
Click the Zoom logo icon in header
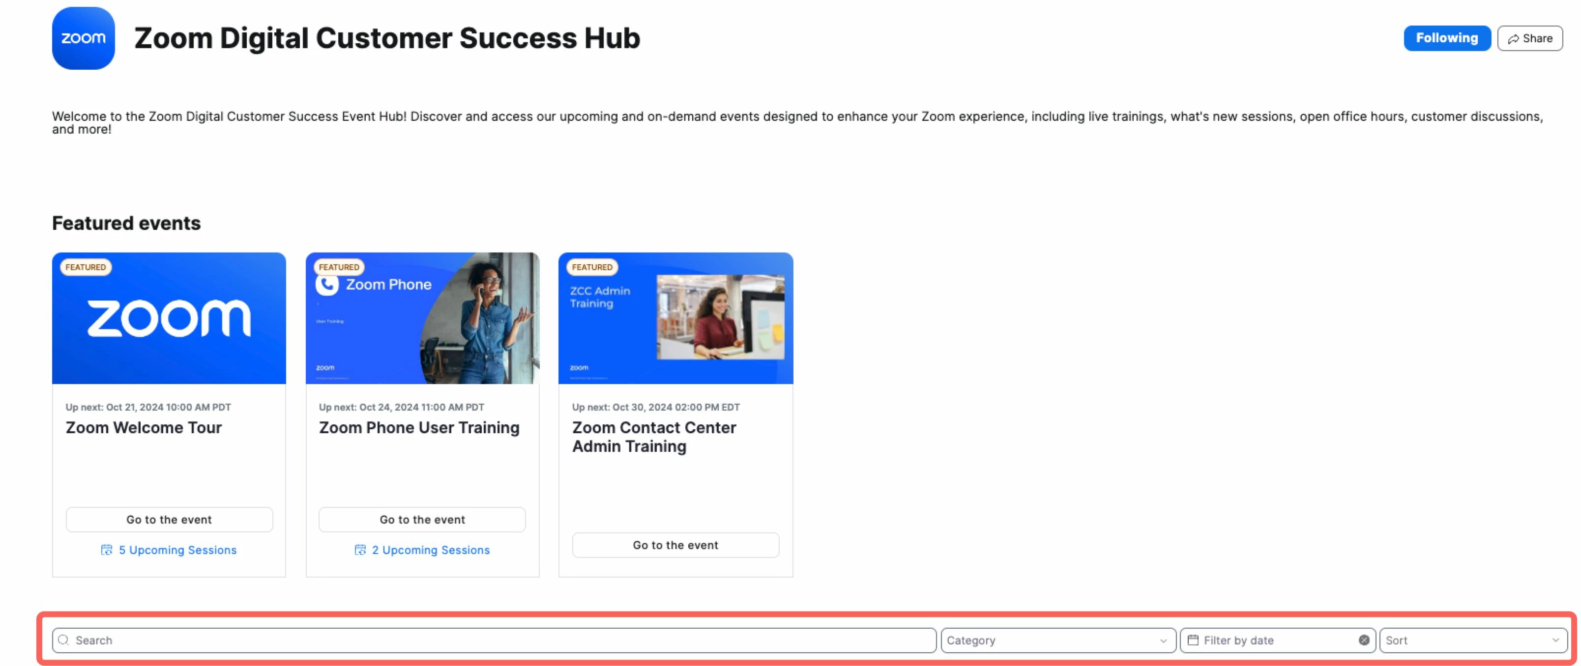coord(84,38)
